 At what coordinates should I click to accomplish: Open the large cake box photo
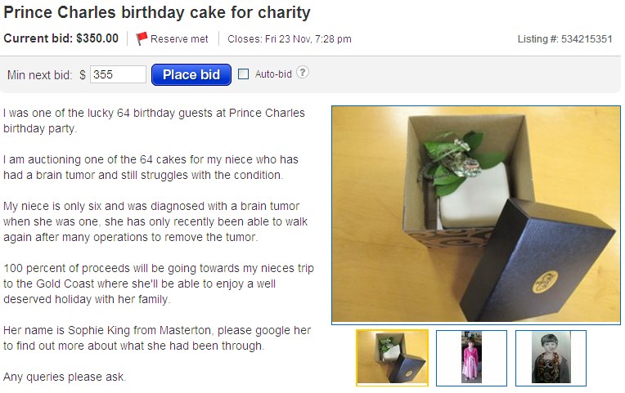[x=475, y=214]
